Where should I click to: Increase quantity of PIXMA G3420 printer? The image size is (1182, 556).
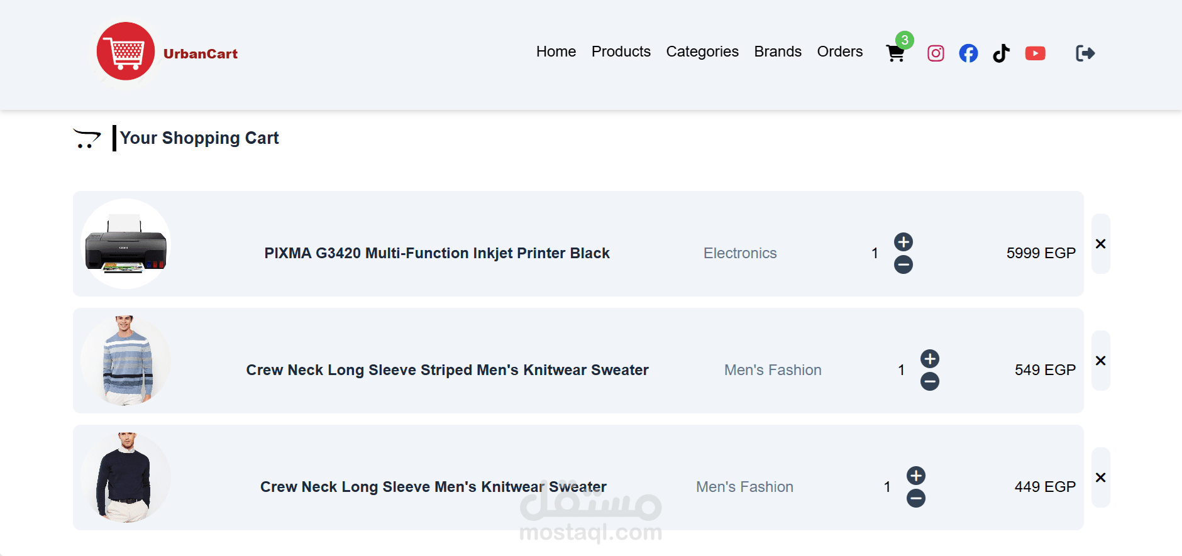[903, 242]
